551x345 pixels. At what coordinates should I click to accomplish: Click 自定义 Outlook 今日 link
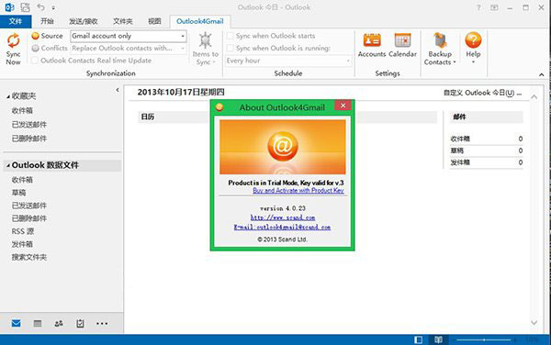[x=482, y=93]
